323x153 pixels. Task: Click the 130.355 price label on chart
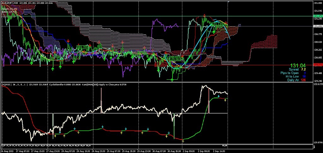[x=82, y=47]
